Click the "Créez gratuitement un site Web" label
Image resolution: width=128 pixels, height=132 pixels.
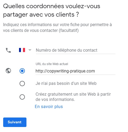73,97
